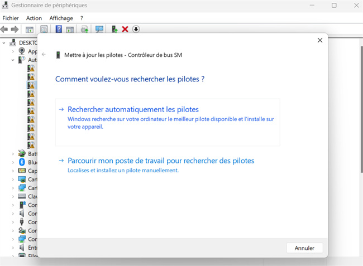The height and width of the screenshot is (266, 363).
Task: Click the red X Uninstall device icon
Action: pos(125,29)
